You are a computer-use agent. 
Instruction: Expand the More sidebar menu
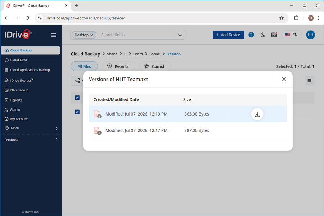pos(31,128)
